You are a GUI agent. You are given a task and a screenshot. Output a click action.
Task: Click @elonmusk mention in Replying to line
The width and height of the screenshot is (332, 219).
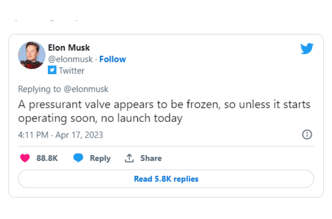click(86, 89)
